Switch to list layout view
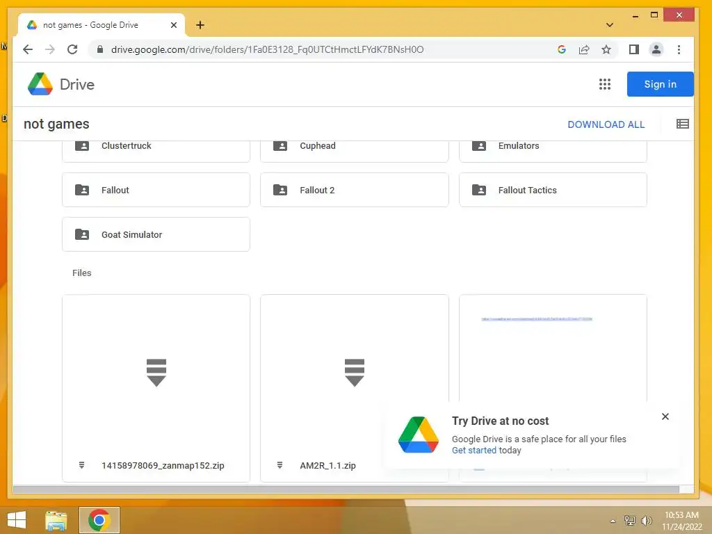Image resolution: width=712 pixels, height=534 pixels. coord(683,124)
